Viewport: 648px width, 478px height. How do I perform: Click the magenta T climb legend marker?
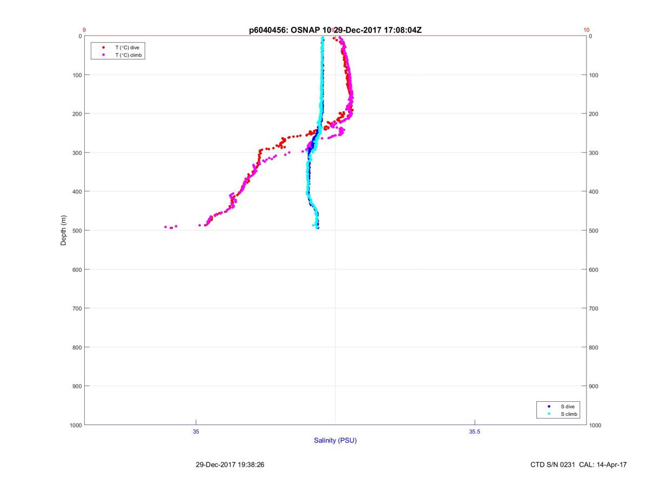tap(103, 55)
